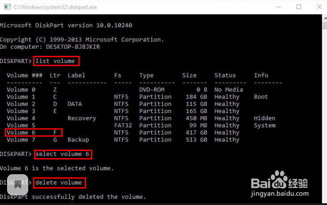The image size is (327, 205).
Task: Click the vertical scrollbar thumb
Action: [x=325, y=26]
